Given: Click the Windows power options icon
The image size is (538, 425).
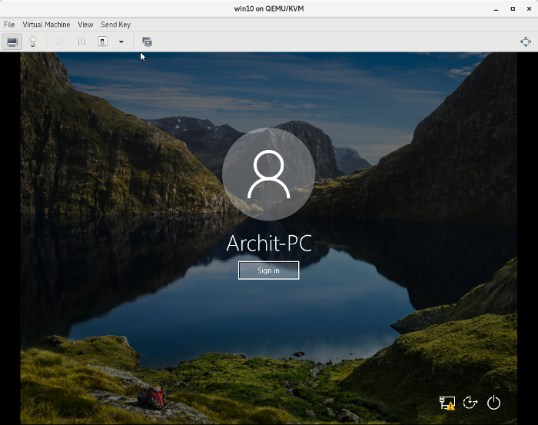Looking at the screenshot, I should [493, 403].
